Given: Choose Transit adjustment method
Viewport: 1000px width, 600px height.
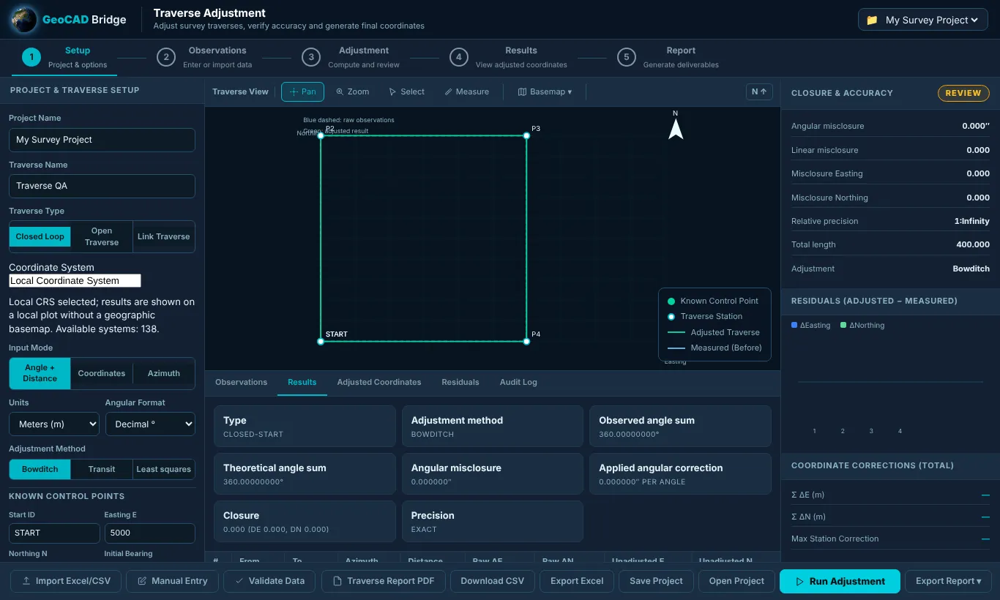Looking at the screenshot, I should [x=102, y=469].
